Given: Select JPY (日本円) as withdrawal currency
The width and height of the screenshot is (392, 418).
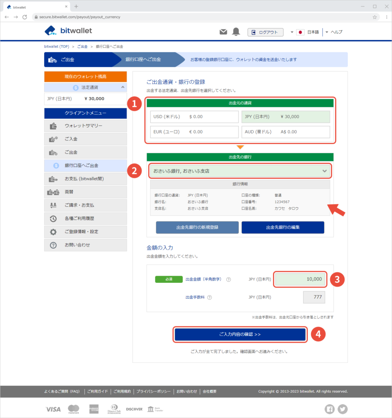Looking at the screenshot, I should 285,117.
